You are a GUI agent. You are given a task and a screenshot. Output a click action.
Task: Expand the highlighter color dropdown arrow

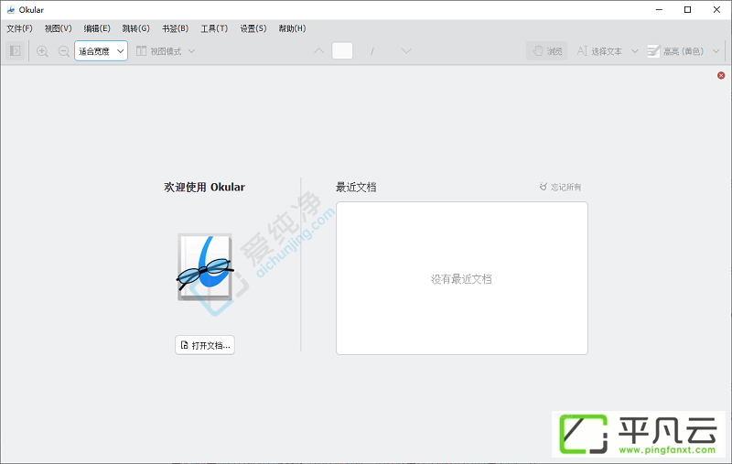(716, 51)
